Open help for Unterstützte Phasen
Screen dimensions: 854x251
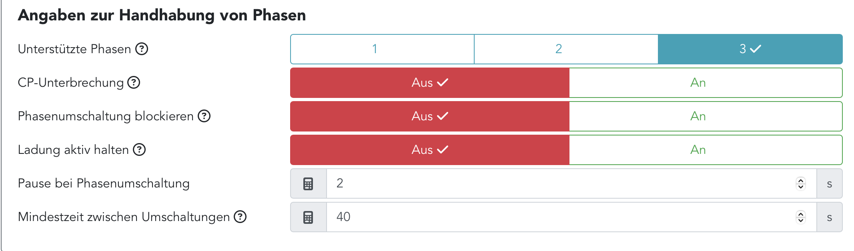(142, 49)
